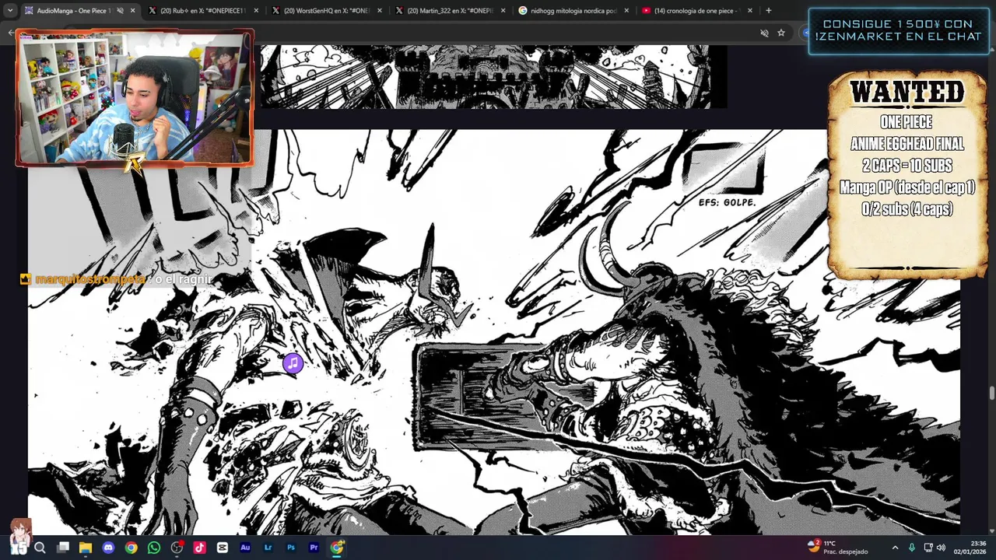Open TikTok from the taskbar
This screenshot has width=996, height=560.
(x=199, y=548)
